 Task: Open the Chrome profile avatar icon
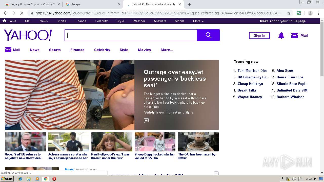tap(310, 13)
